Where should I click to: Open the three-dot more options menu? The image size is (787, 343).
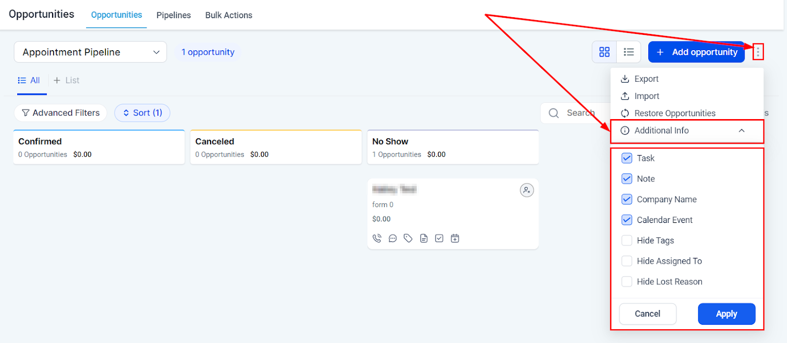pyautogui.click(x=758, y=52)
